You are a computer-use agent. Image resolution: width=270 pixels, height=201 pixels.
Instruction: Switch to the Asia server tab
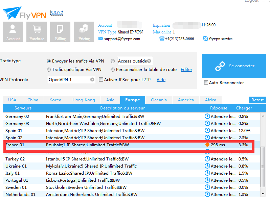[x=110, y=100]
